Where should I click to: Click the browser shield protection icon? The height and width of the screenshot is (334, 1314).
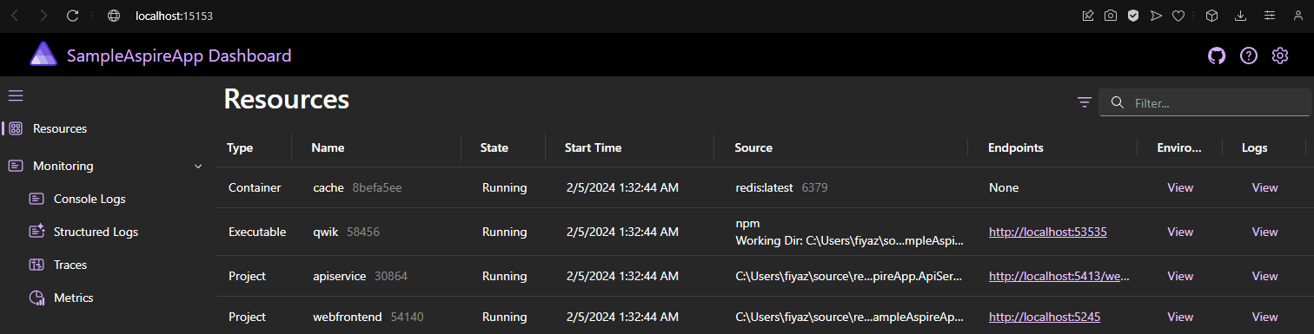1133,16
